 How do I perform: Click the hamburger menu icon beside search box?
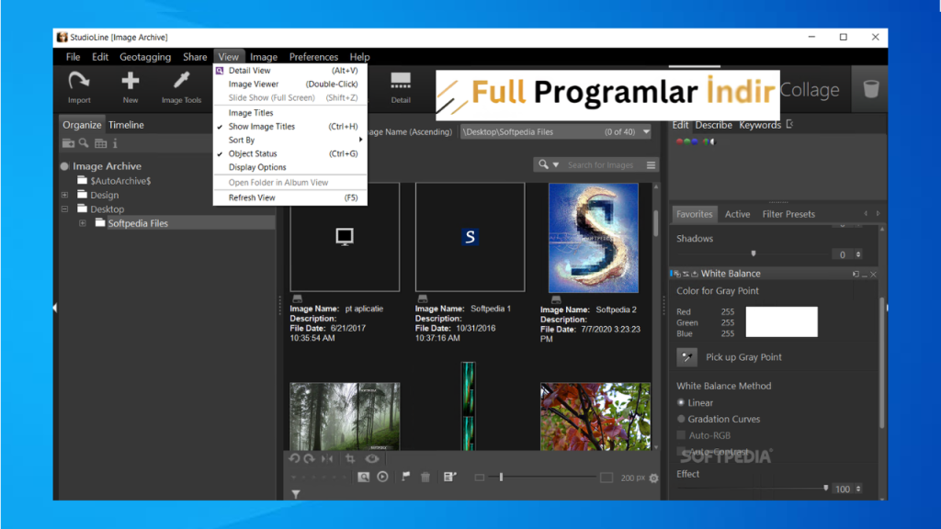point(652,165)
